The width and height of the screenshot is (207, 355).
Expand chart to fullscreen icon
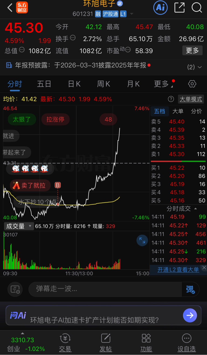click(x=142, y=240)
